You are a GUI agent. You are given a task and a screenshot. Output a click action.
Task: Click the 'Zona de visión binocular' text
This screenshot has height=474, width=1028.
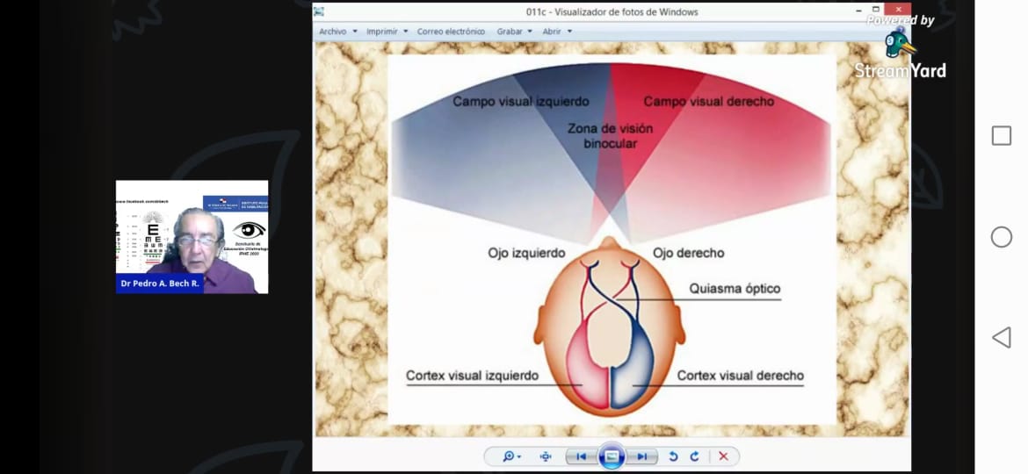pyautogui.click(x=611, y=135)
